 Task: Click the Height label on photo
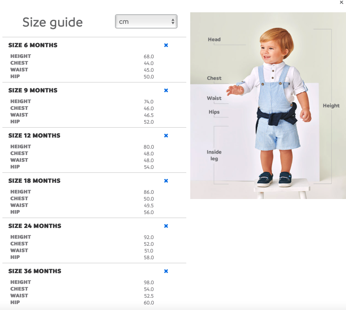[331, 106]
